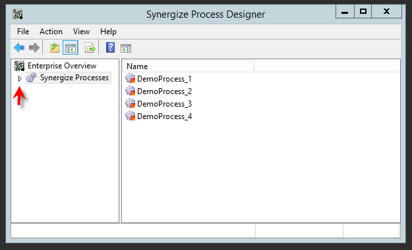Select the DemoProcess_3 entry text
The image size is (412, 250).
(165, 104)
